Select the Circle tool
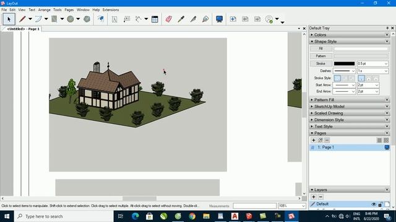The height and width of the screenshot is (222, 396). [70, 19]
